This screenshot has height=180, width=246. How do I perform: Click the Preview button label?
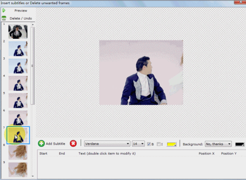pos(21,10)
